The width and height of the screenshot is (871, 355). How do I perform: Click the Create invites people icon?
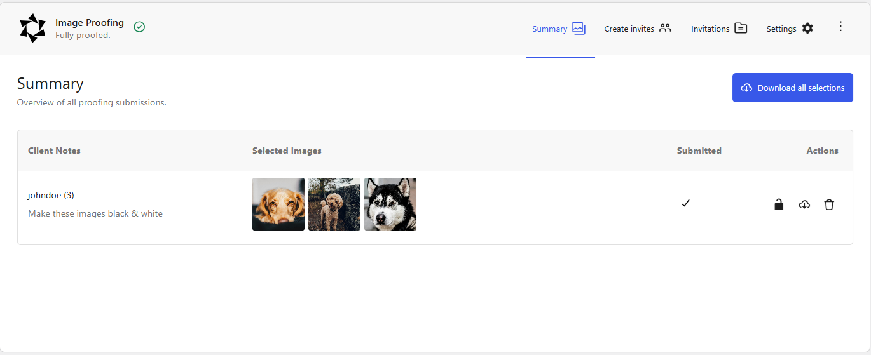tap(665, 28)
